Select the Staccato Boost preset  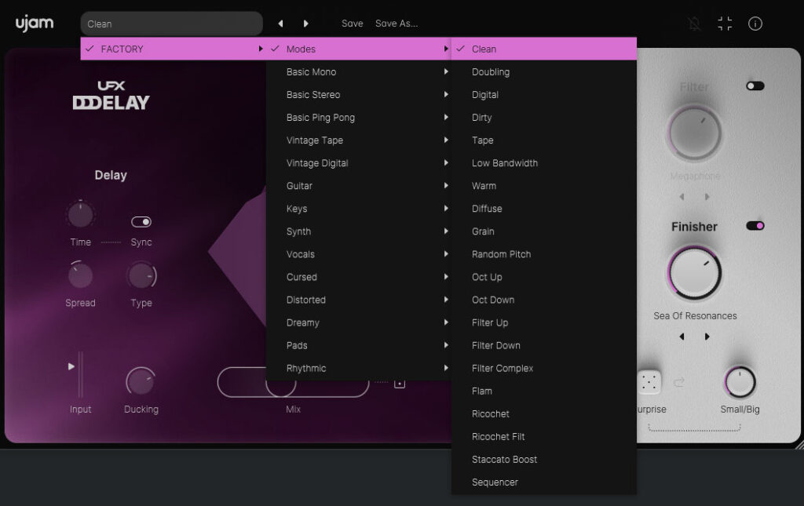point(543,460)
